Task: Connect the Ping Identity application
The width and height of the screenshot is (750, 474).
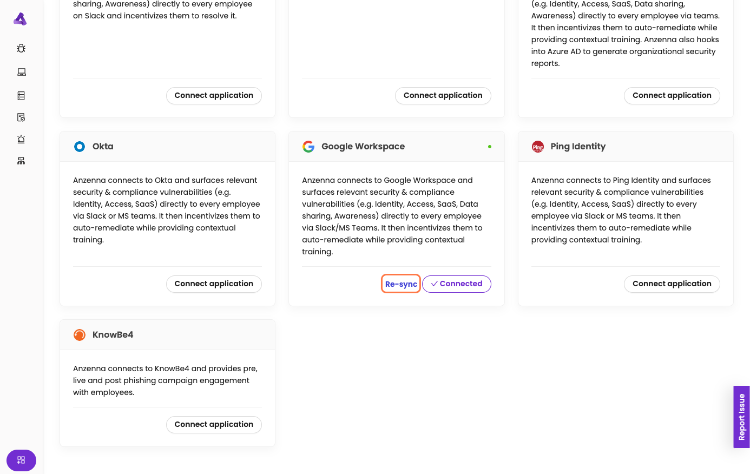Action: tap(672, 284)
